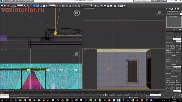Open the Selection Filter 'All' dropdown
The image size is (182, 102).
click(20, 5)
